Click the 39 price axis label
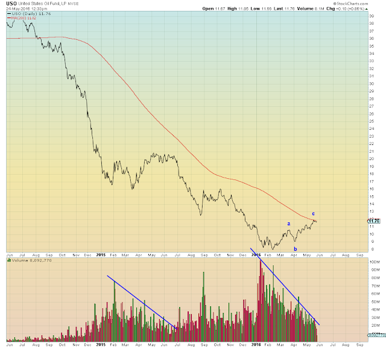Viewport: 386px width, 348px height. click(x=372, y=16)
